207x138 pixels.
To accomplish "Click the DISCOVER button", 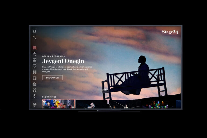I will 52,78.
